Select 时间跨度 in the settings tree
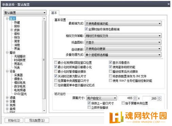Screen dimensions: 172x126 point(20,60)
